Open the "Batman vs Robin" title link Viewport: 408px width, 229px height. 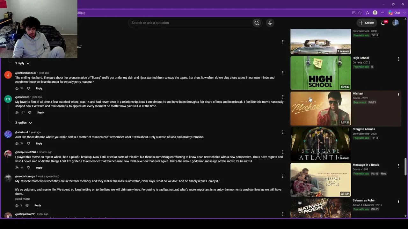[x=364, y=200]
